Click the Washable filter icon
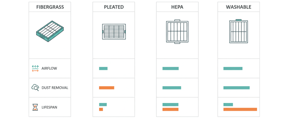Image resolution: width=283 pixels, height=118 pixels. (x=239, y=31)
